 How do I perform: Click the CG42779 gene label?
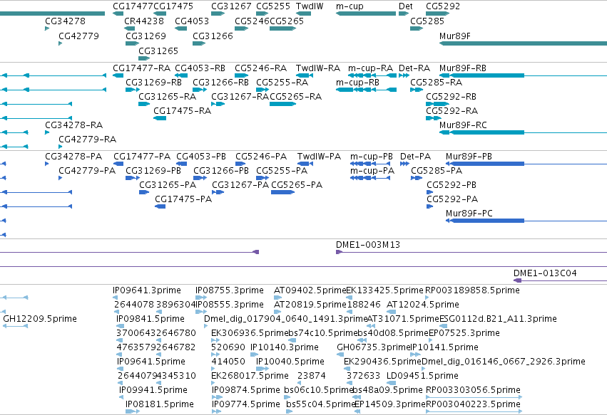click(78, 36)
